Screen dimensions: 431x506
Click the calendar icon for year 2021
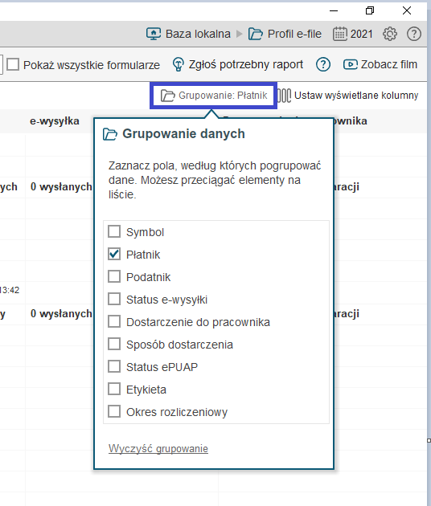[340, 34]
